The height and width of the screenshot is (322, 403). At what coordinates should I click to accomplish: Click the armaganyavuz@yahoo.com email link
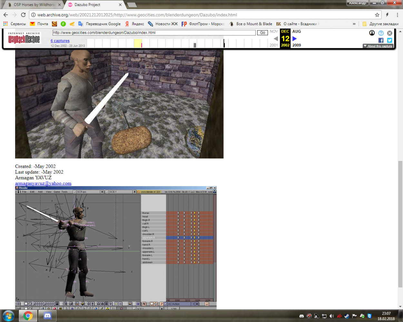pos(43,183)
